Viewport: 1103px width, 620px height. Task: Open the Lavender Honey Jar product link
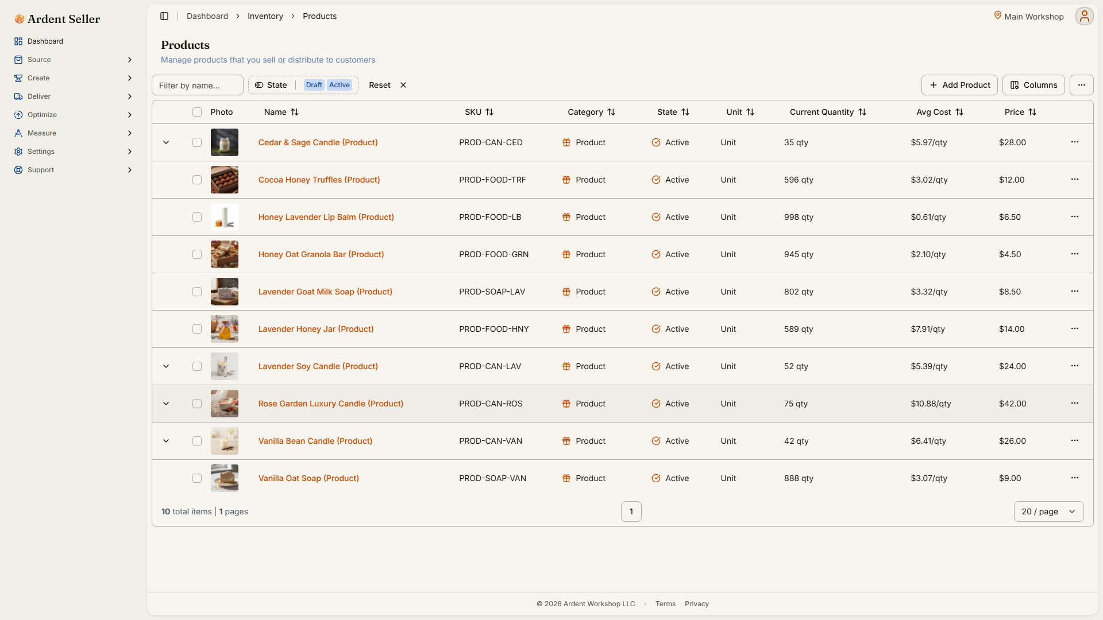coord(316,329)
